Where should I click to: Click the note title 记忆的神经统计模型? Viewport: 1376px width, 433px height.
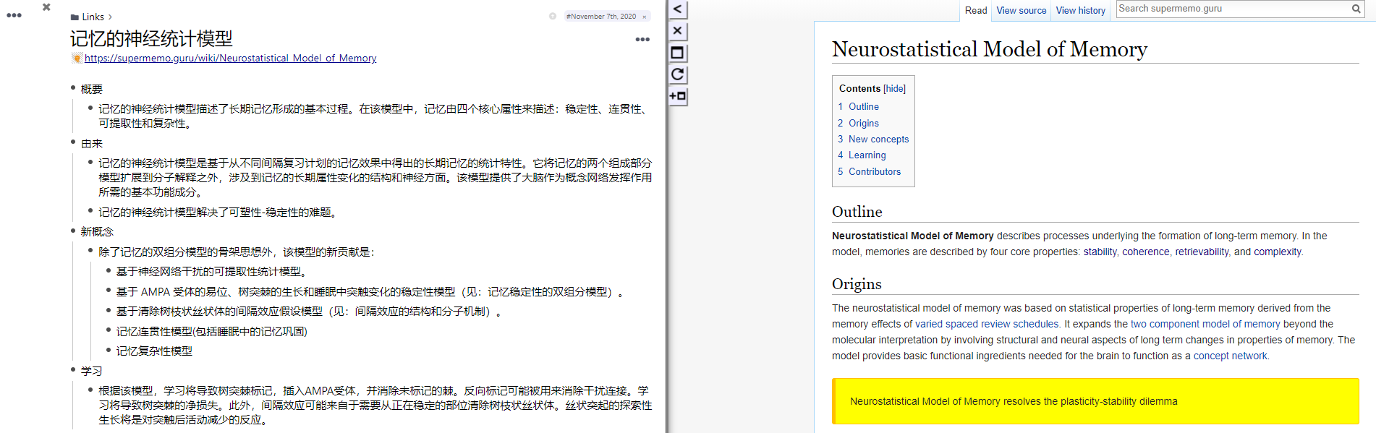point(151,38)
